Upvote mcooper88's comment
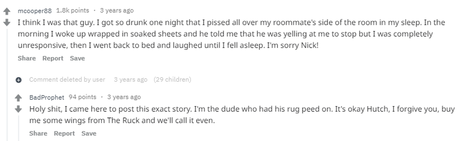 6,12
